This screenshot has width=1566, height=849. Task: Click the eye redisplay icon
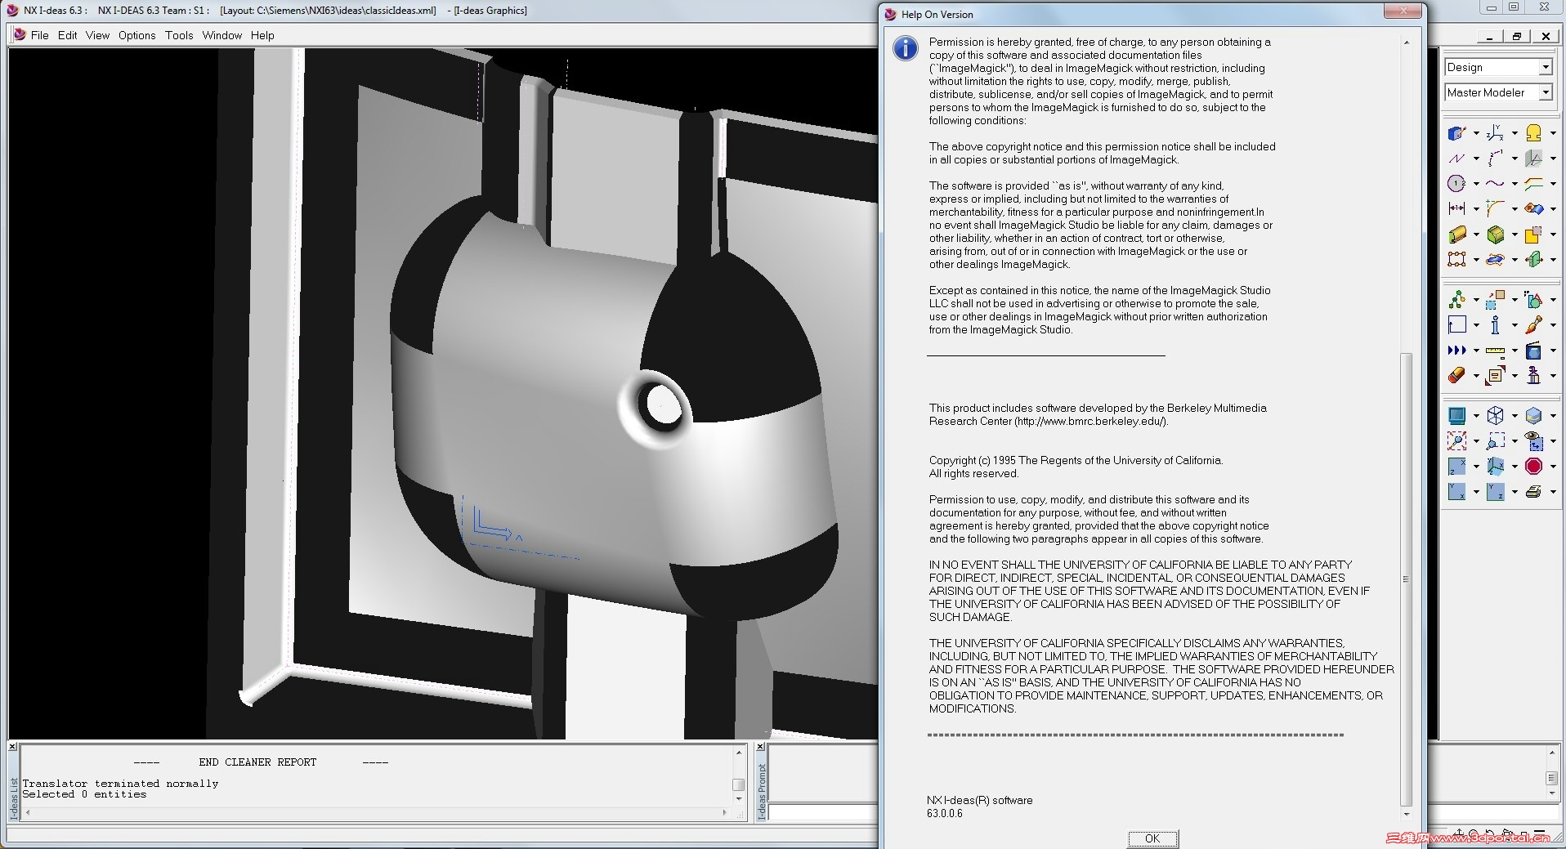(x=1533, y=441)
